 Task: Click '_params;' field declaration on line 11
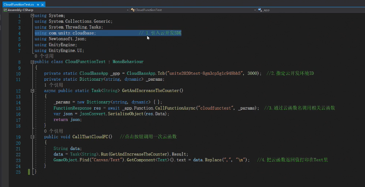[x=155, y=79]
